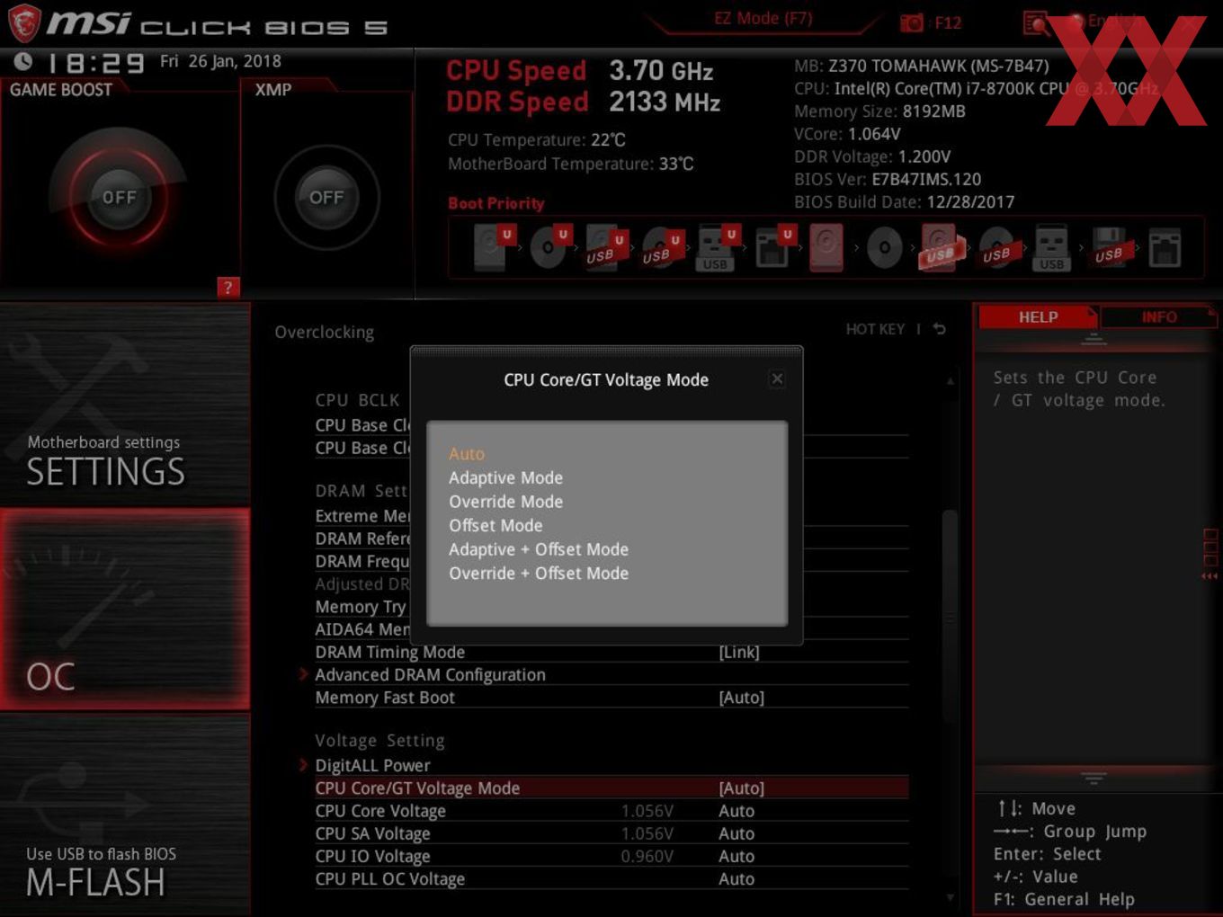Click the back arrow beside HOT KEY
This screenshot has width=1223, height=917.
tap(940, 329)
